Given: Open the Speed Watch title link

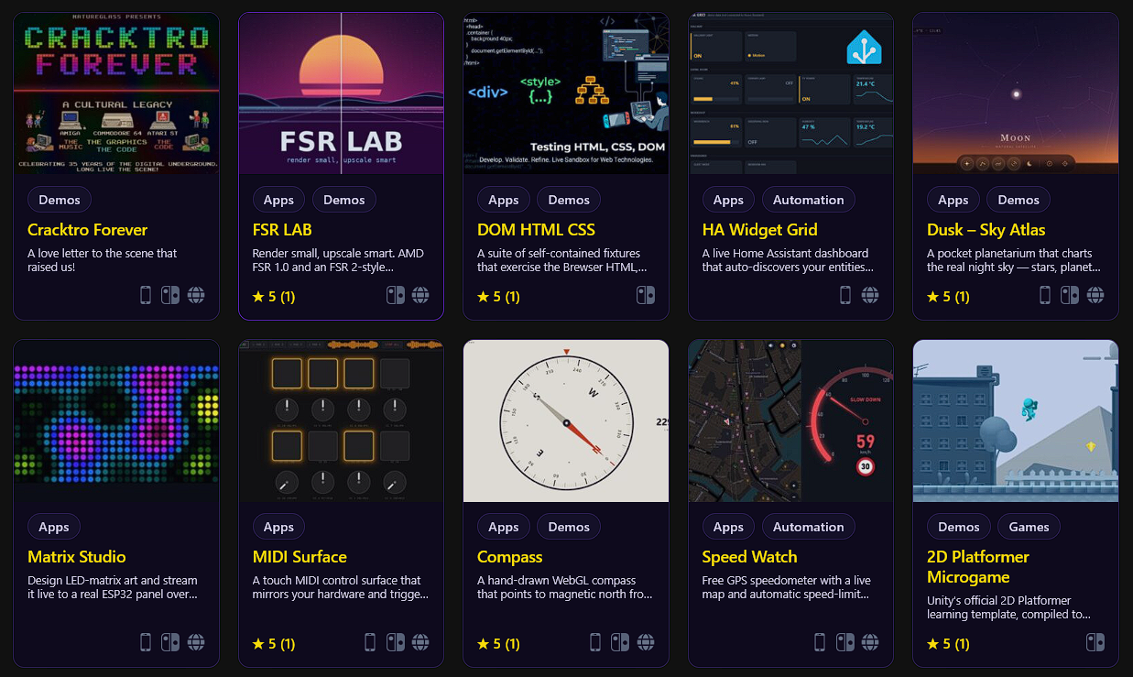Looking at the screenshot, I should coord(750,557).
